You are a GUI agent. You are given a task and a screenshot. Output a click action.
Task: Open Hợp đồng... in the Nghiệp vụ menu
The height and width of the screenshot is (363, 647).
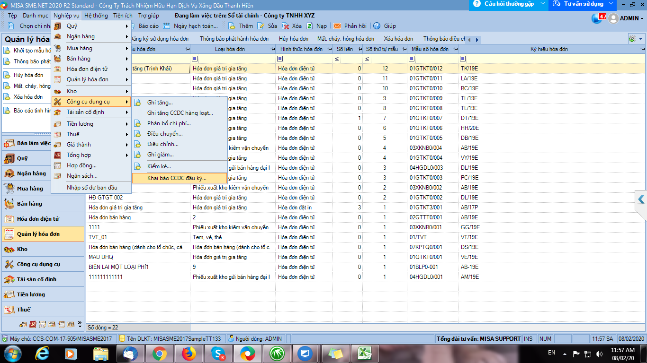(x=91, y=165)
